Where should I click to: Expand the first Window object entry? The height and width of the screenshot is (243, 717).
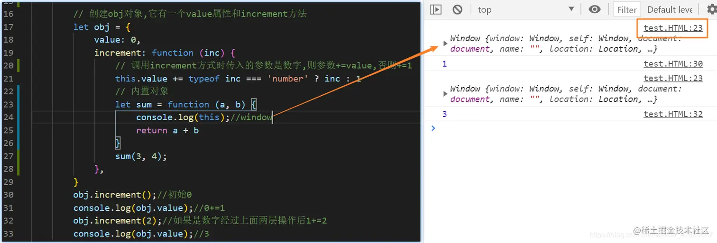[x=445, y=44]
